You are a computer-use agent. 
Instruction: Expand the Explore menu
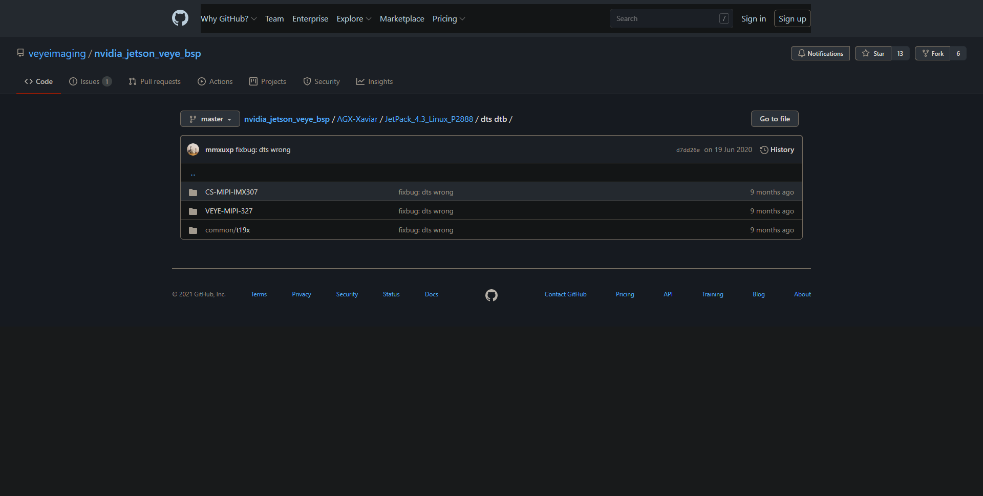pos(353,18)
